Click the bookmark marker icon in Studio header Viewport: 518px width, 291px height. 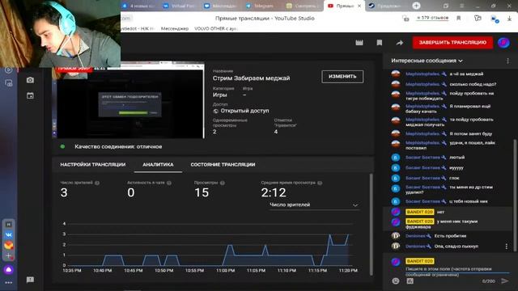coord(380,43)
